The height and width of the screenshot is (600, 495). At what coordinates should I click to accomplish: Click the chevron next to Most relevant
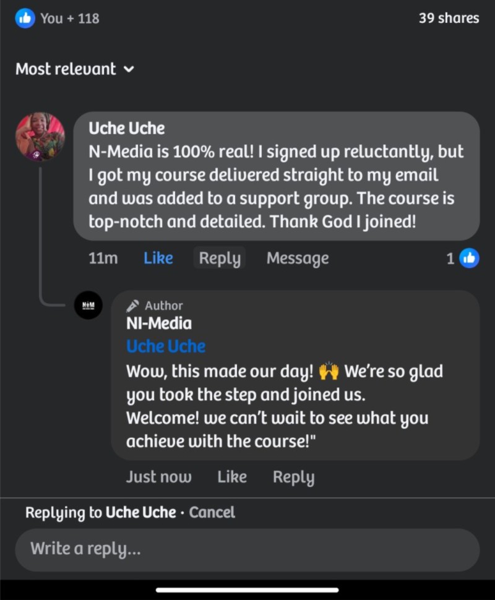pyautogui.click(x=129, y=70)
